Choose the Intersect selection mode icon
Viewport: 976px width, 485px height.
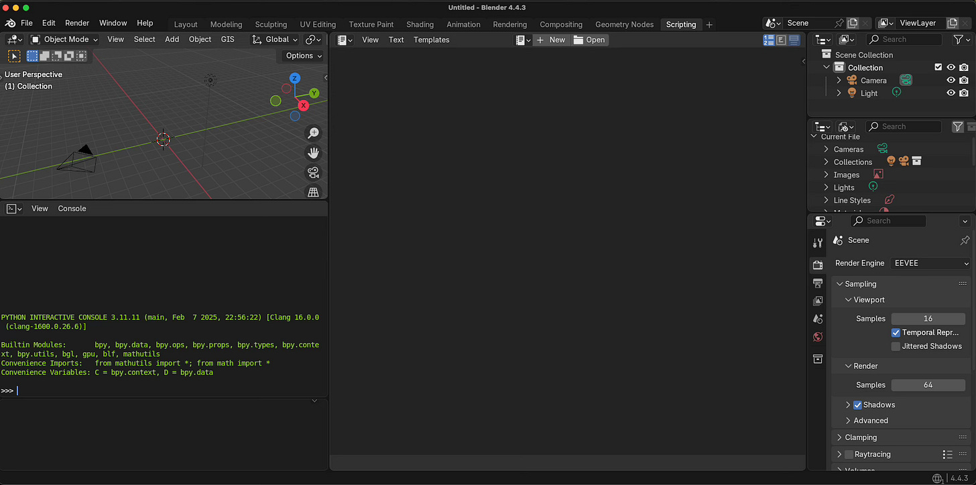tap(81, 56)
